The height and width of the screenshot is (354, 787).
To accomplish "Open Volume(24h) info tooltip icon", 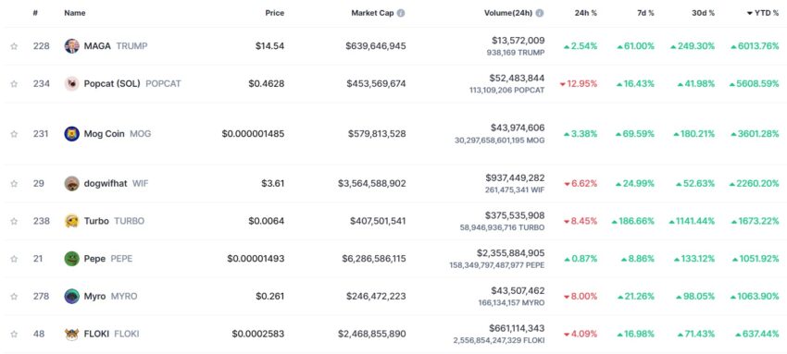I will (540, 14).
